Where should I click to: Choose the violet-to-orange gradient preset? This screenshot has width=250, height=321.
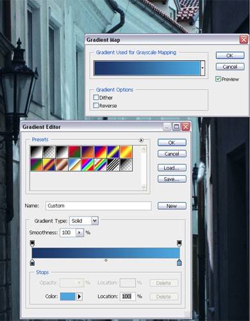tap(88, 152)
